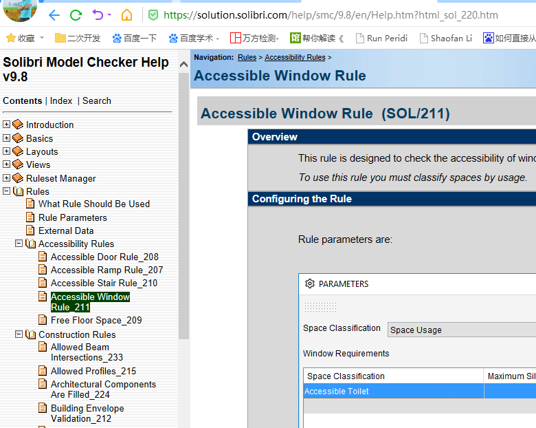Expand the Layouts tree node
This screenshot has width=536, height=428.
(6, 151)
